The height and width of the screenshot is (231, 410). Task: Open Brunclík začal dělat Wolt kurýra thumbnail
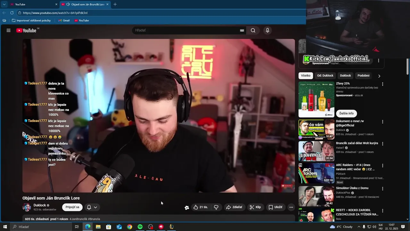(316, 151)
